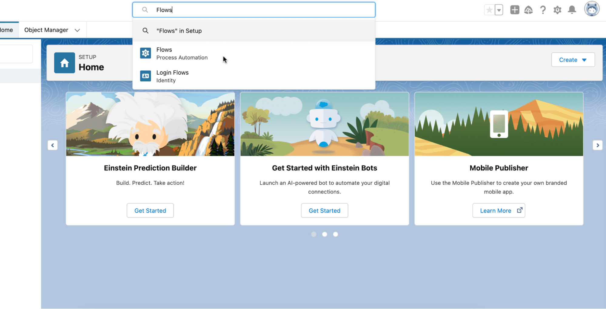
Task: Select "Flows" in Setup search suggestion
Action: tap(254, 31)
